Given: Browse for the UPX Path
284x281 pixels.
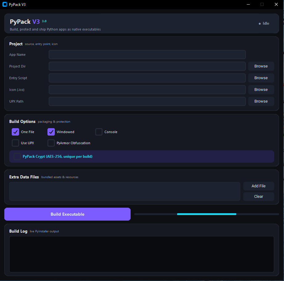Looking at the screenshot, I should tap(261, 101).
